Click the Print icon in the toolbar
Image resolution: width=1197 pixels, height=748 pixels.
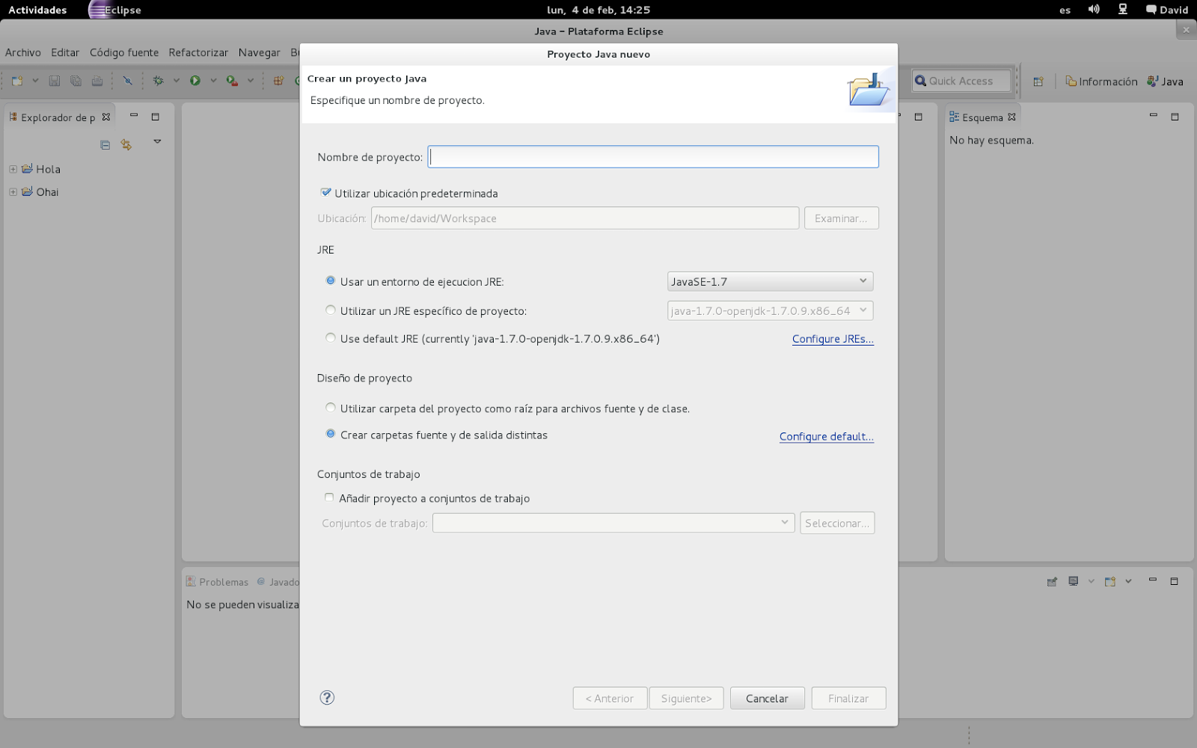point(97,81)
